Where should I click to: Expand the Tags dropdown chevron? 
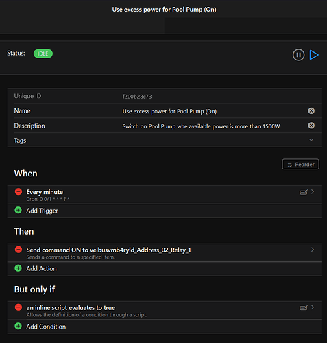pos(311,140)
